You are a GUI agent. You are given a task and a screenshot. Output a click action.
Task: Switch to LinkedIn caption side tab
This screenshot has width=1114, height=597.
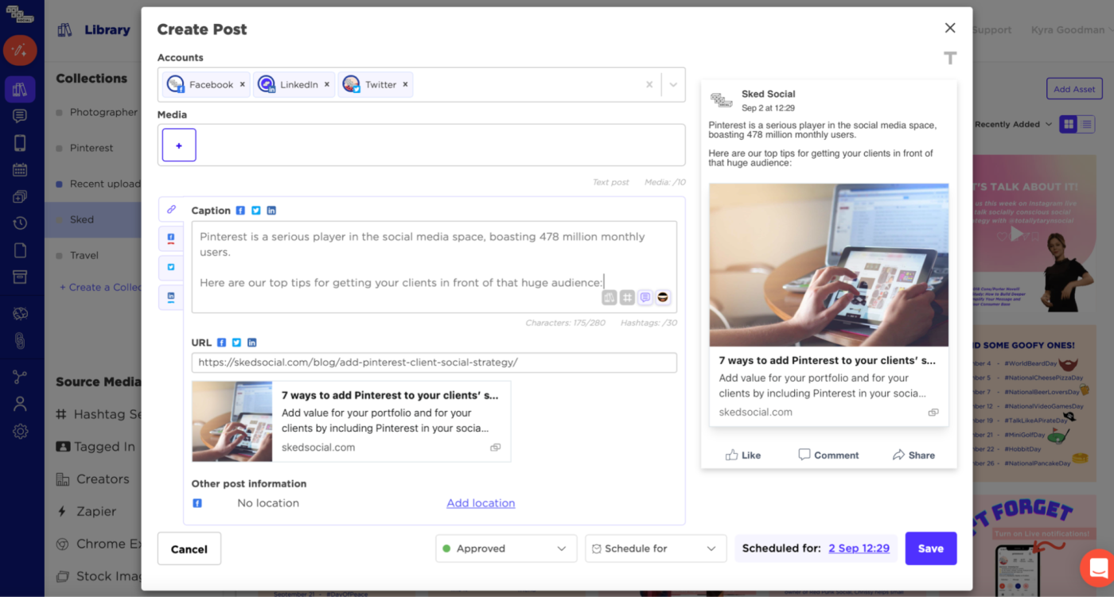tap(171, 297)
